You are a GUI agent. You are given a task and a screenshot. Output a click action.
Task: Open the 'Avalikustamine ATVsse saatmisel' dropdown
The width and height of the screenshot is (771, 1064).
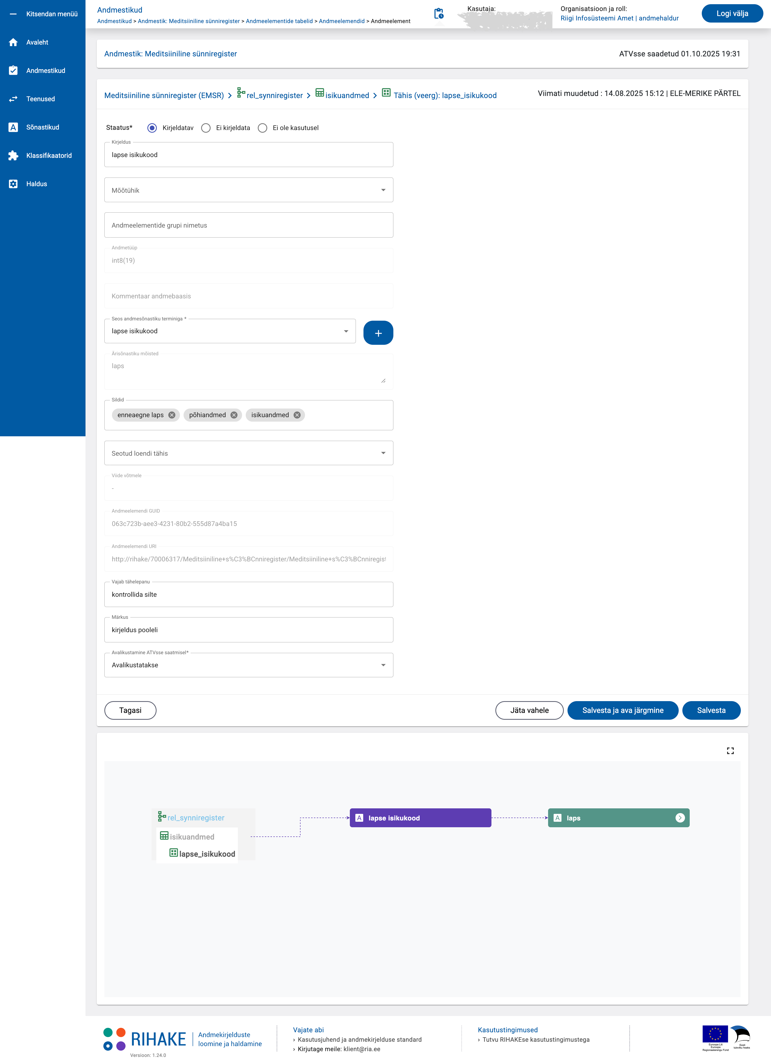coord(248,665)
